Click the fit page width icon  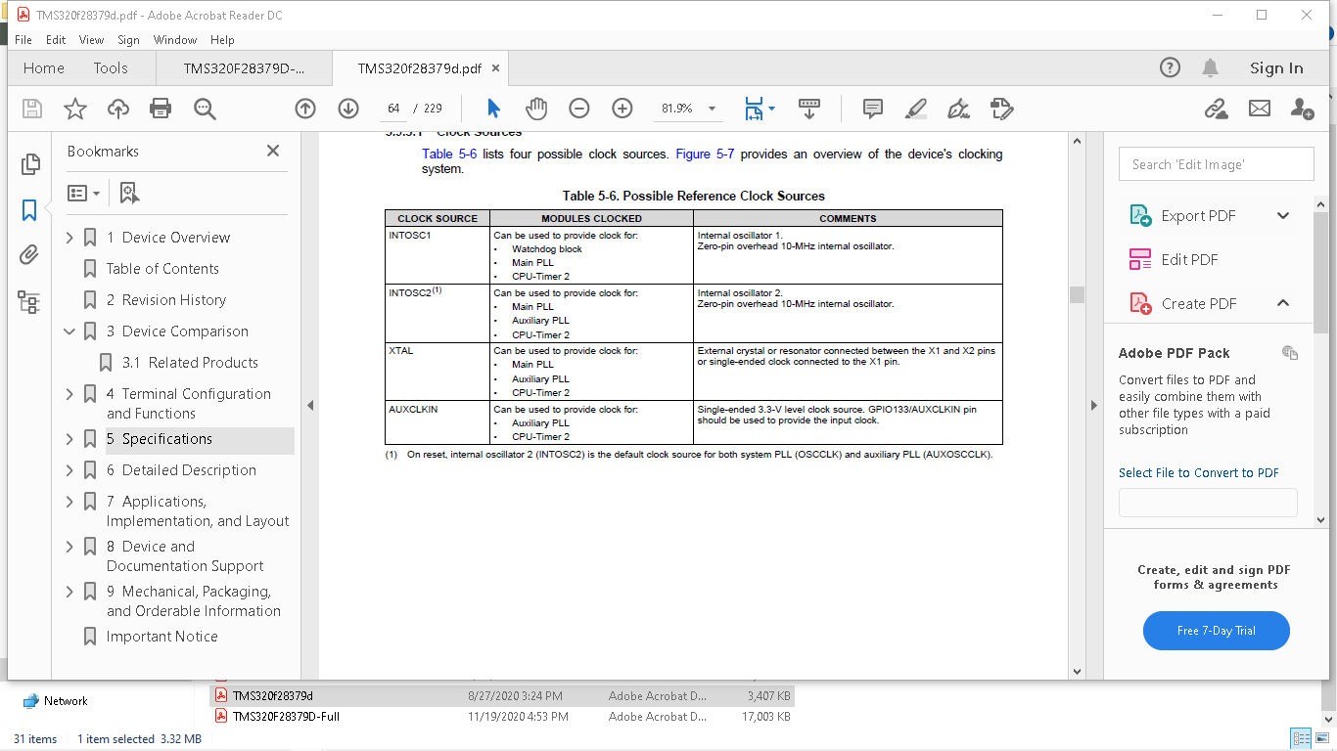click(754, 109)
